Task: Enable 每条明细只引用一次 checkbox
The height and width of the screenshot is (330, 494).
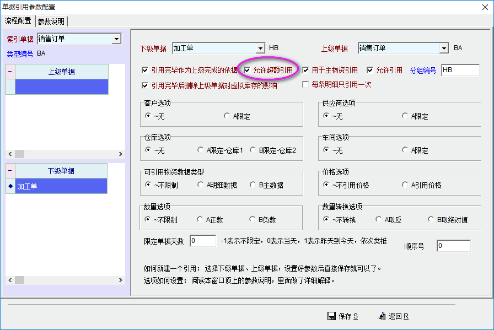Action: pos(306,85)
